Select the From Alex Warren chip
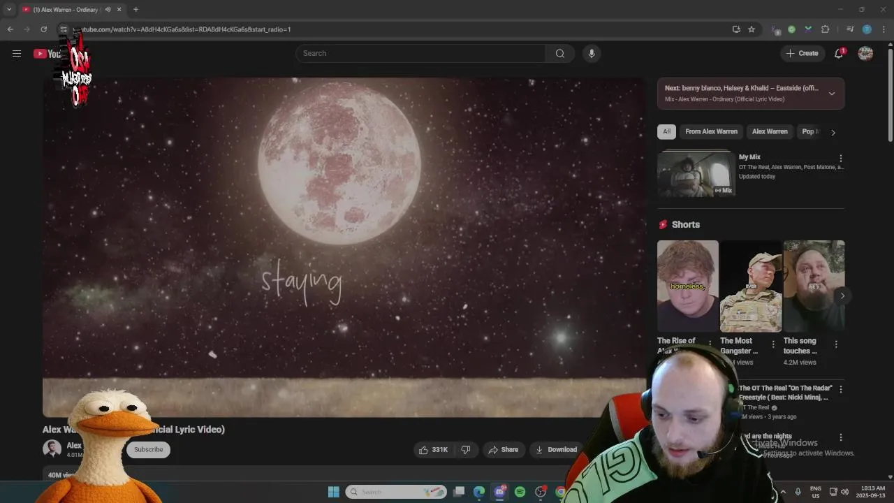The width and height of the screenshot is (894, 503). 711,131
